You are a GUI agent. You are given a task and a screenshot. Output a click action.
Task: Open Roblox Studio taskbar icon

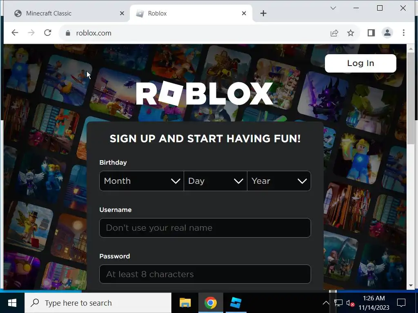(236, 303)
